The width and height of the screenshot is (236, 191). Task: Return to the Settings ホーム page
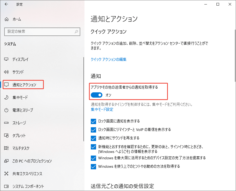click(x=17, y=19)
